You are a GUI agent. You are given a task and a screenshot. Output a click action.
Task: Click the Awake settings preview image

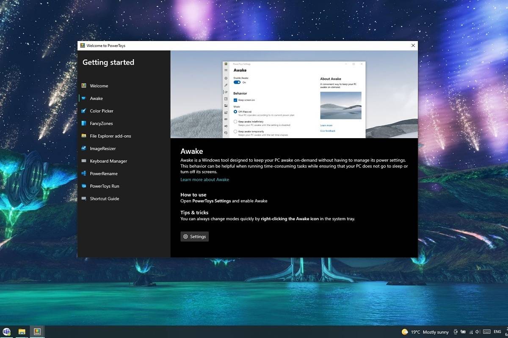294,94
